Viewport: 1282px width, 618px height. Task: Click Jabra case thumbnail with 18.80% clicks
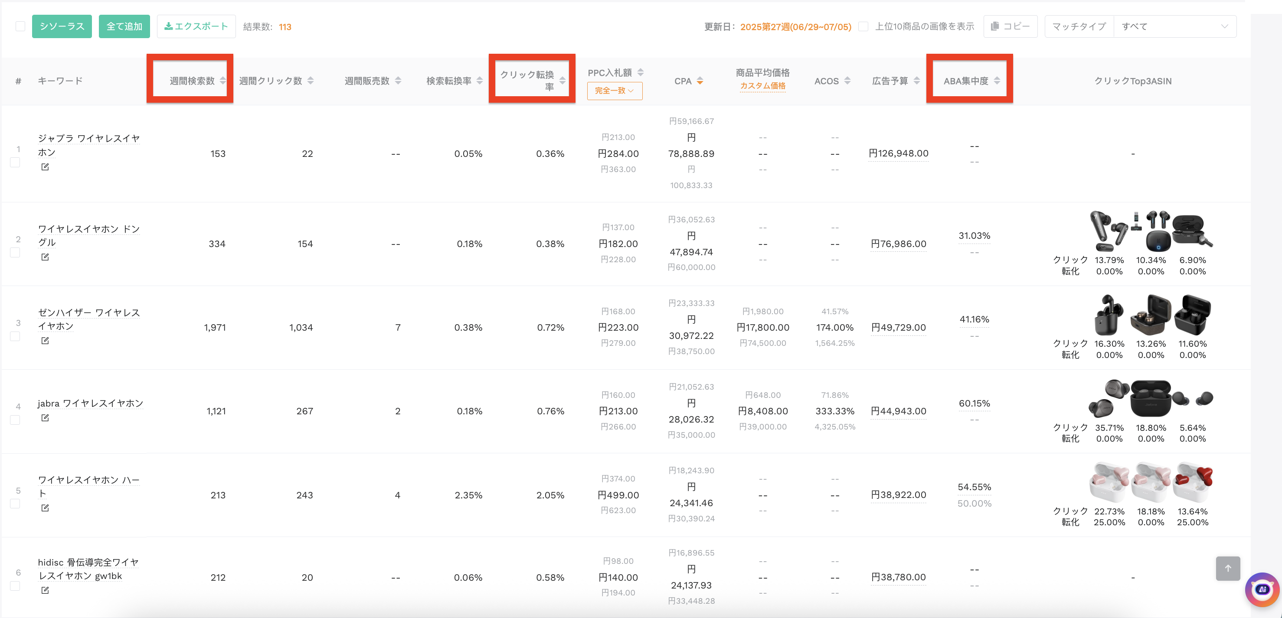1151,398
